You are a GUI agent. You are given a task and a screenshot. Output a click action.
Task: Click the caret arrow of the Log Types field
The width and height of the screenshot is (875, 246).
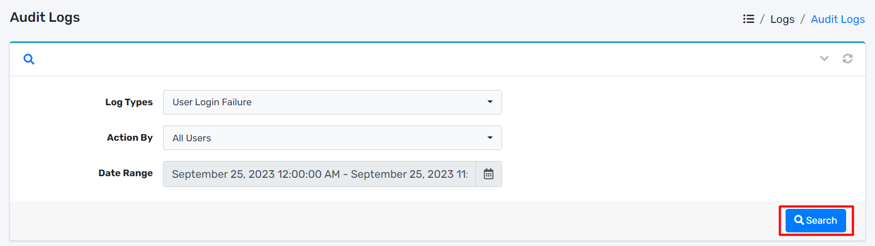click(x=490, y=102)
